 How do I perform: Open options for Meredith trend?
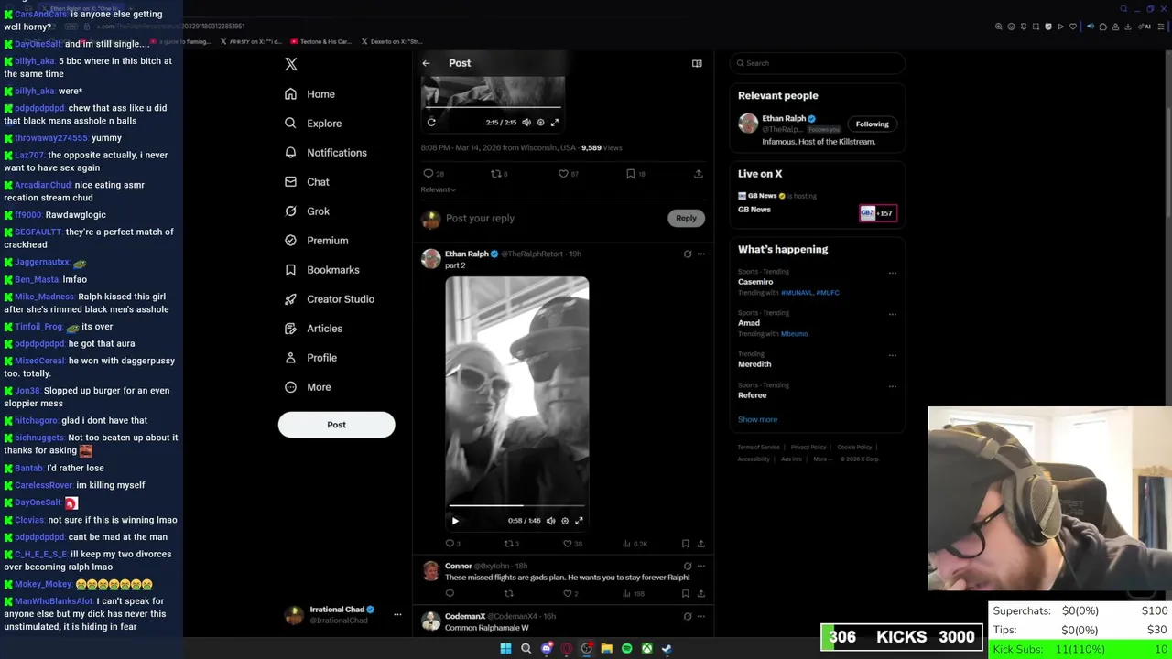point(893,355)
